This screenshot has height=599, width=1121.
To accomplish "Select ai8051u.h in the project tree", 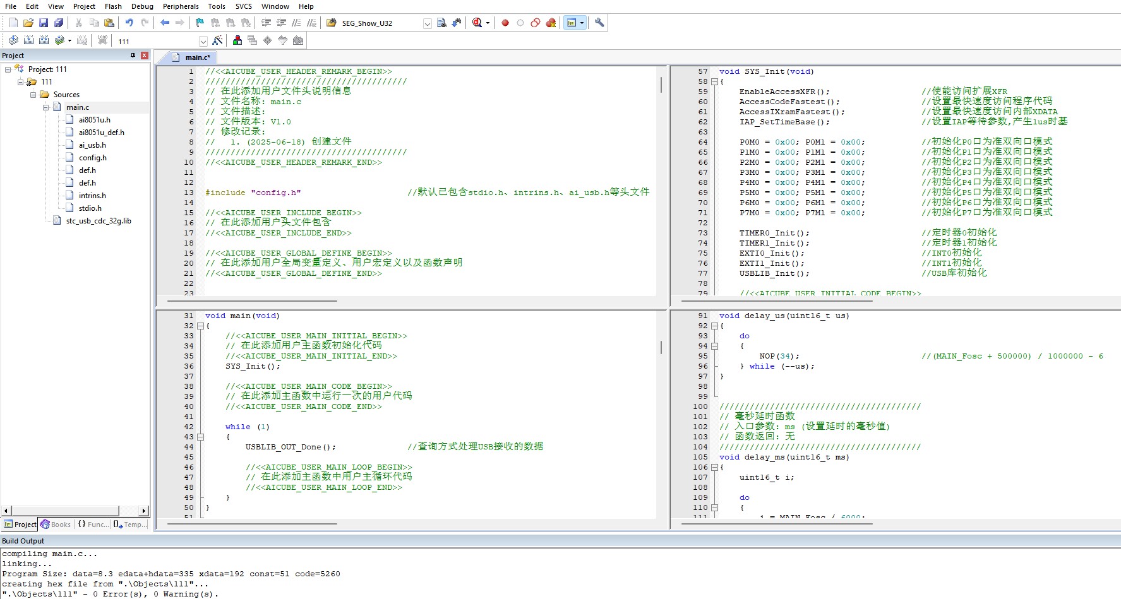I will tap(94, 120).
